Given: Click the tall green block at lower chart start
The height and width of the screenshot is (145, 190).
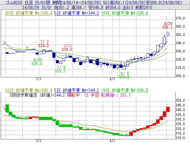Looking at the screenshot, I should pyautogui.click(x=7, y=108).
